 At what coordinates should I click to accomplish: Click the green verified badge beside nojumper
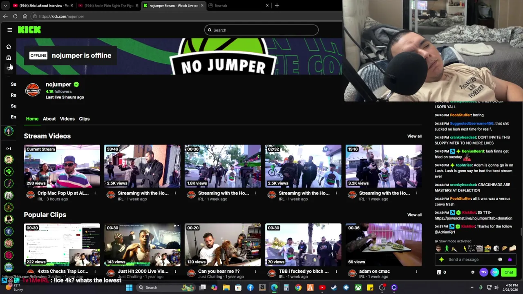click(76, 85)
